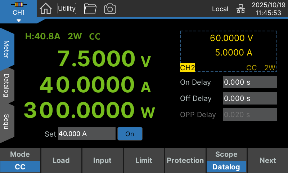Tap the Home icon in top bar

pyautogui.click(x=45, y=9)
